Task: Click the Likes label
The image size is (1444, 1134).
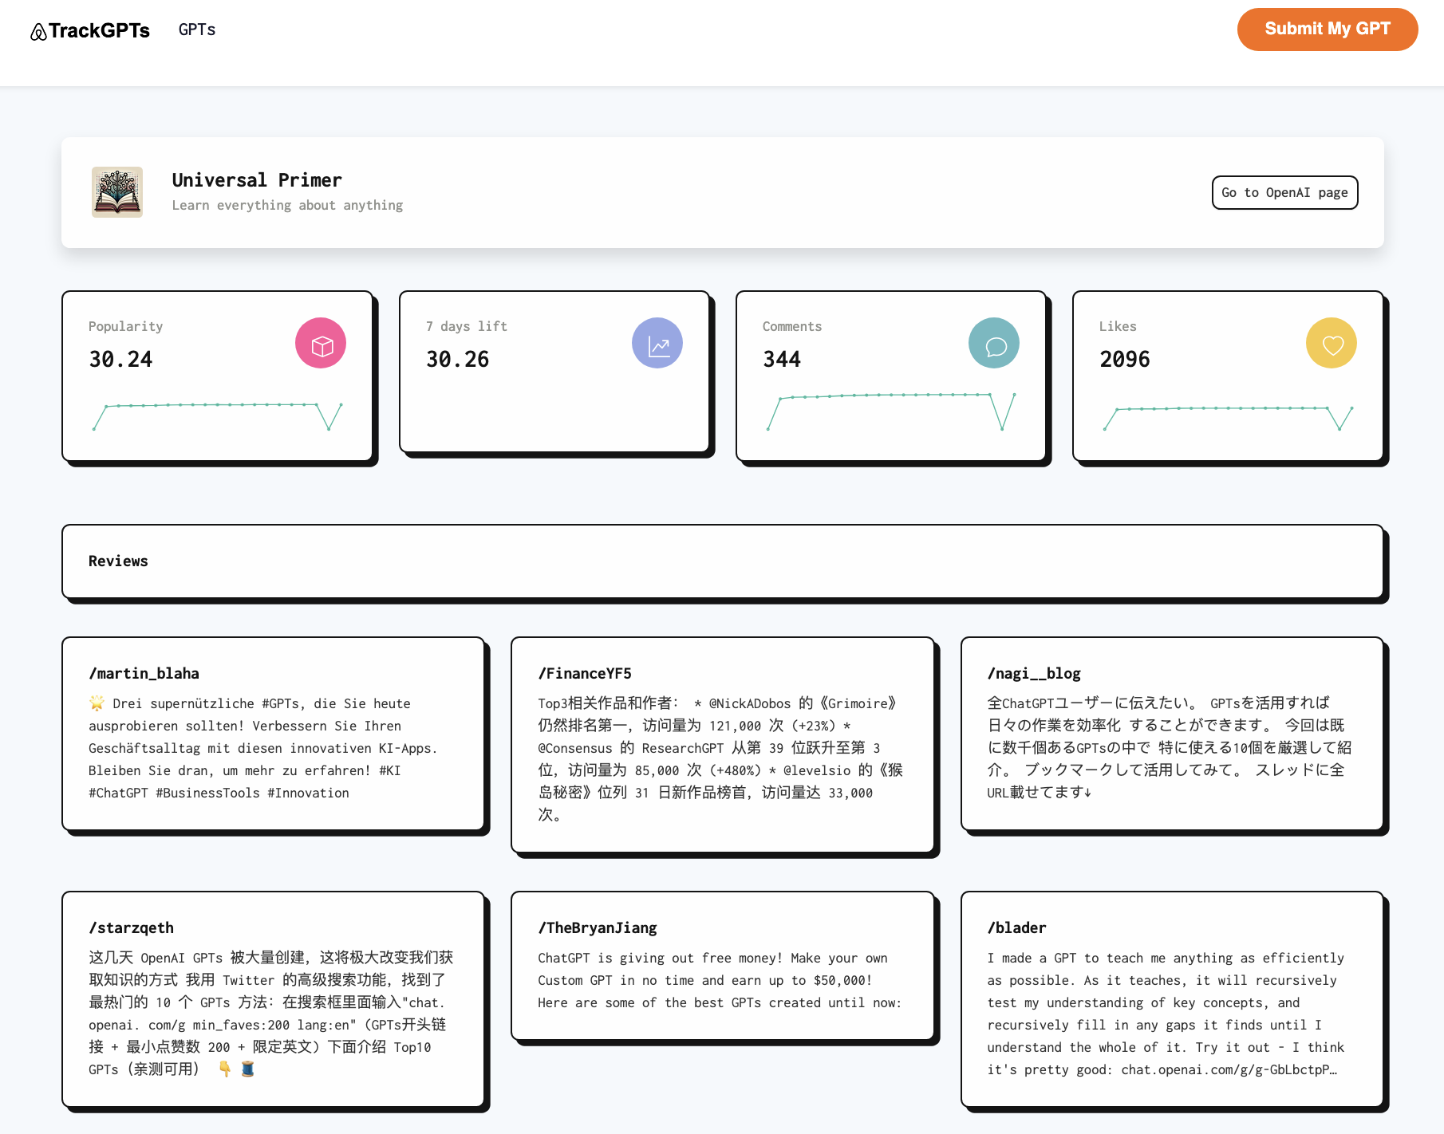Action: click(1118, 326)
